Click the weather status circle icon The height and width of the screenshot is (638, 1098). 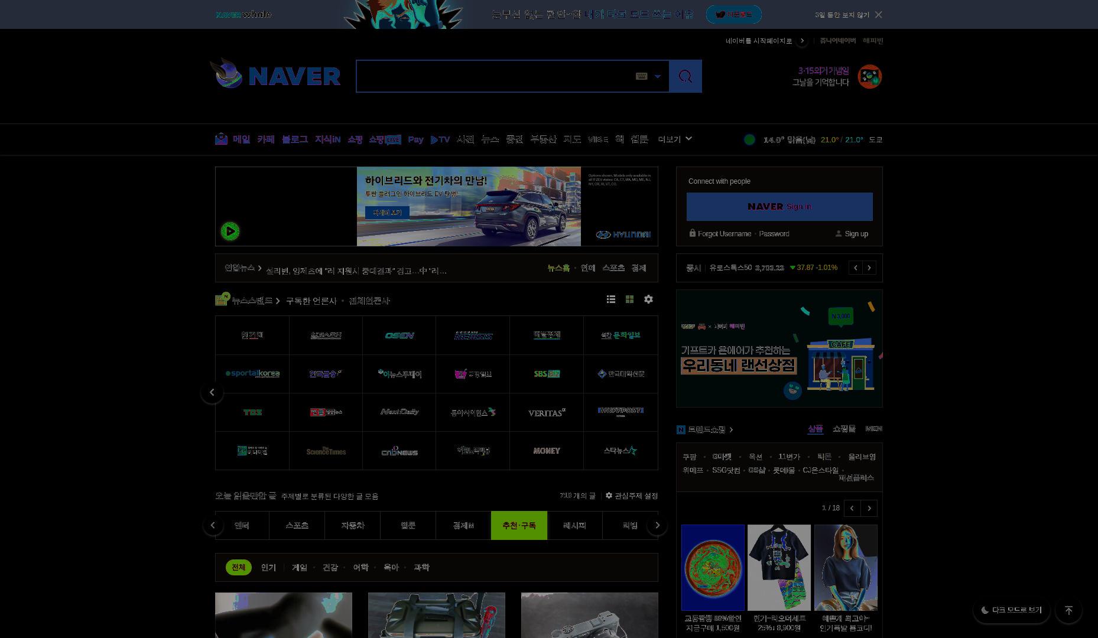click(x=749, y=139)
